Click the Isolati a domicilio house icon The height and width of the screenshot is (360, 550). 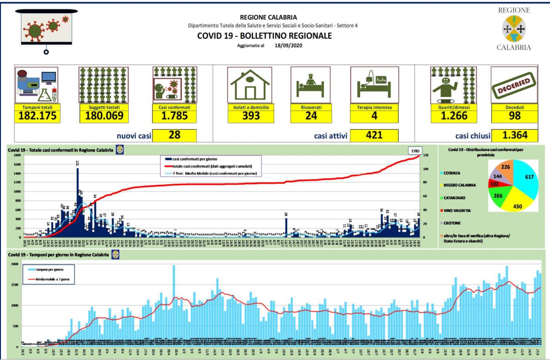pos(250,85)
